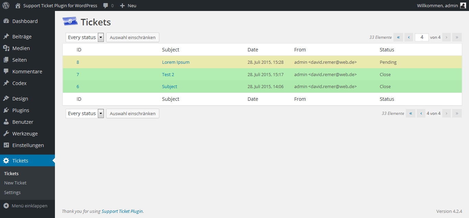Click the top page number input field
The height and width of the screenshot is (218, 469).
point(422,37)
